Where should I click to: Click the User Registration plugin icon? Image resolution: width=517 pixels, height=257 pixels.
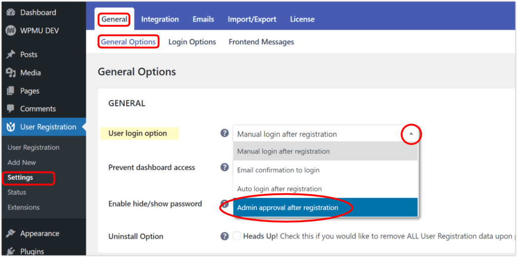(11, 127)
